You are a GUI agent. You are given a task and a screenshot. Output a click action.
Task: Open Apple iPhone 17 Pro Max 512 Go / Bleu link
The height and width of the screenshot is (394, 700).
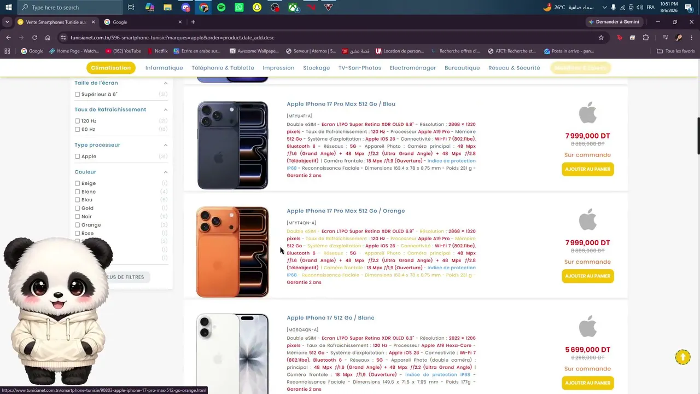[341, 104]
